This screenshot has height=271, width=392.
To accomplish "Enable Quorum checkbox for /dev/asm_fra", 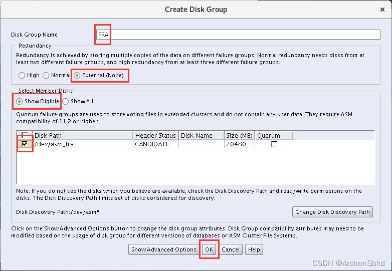I will (x=274, y=144).
